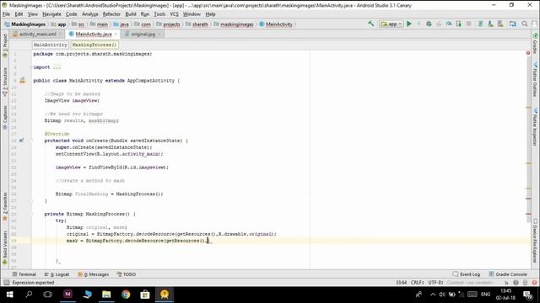This screenshot has height=303, width=540.
Task: Open the Tools menu
Action: (x=159, y=14)
